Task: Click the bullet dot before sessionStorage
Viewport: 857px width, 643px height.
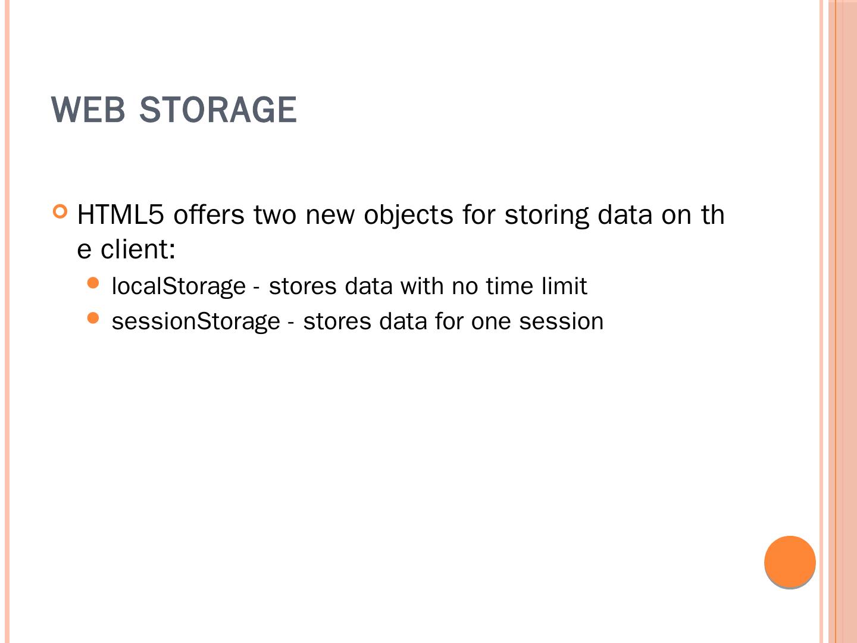Action: pos(93,318)
